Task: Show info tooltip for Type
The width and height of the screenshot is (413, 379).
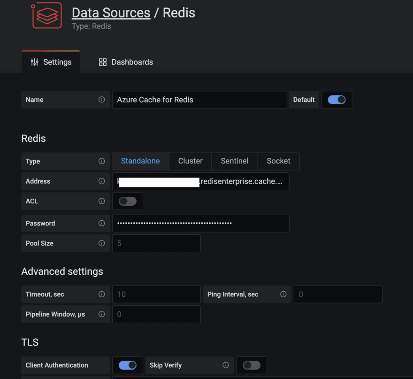Action: pyautogui.click(x=102, y=161)
